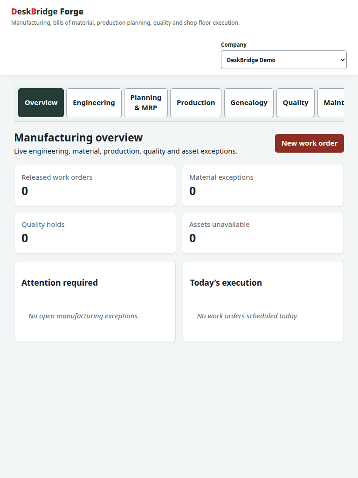The height and width of the screenshot is (478, 358).
Task: Open the Company dropdown selector
Action: point(284,60)
